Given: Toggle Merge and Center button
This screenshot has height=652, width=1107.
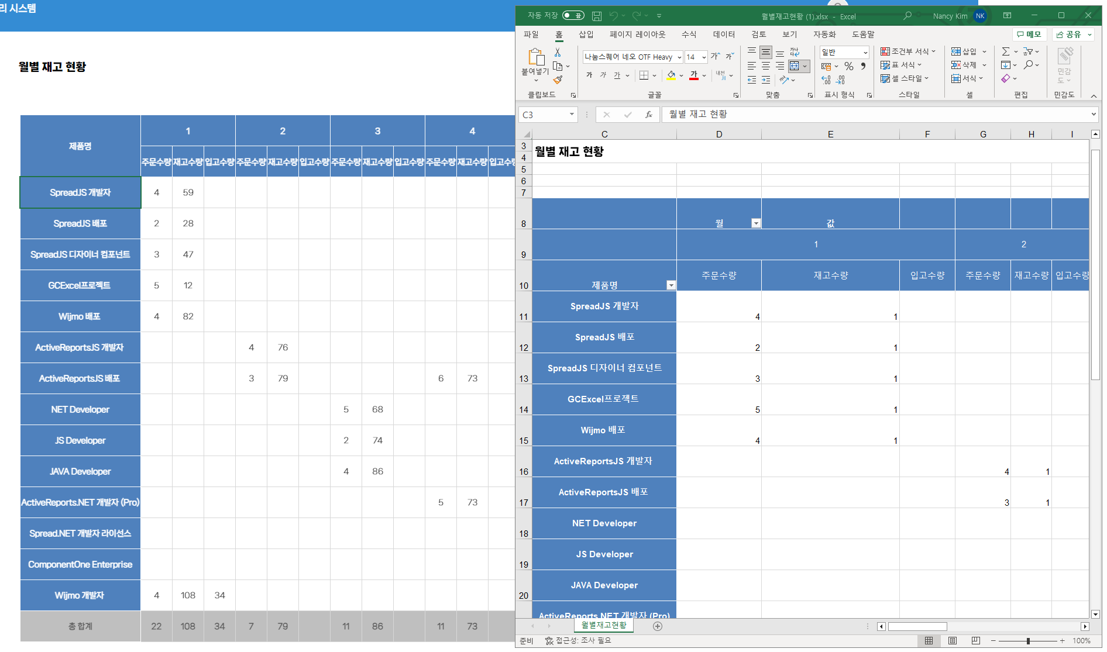Looking at the screenshot, I should click(x=795, y=66).
